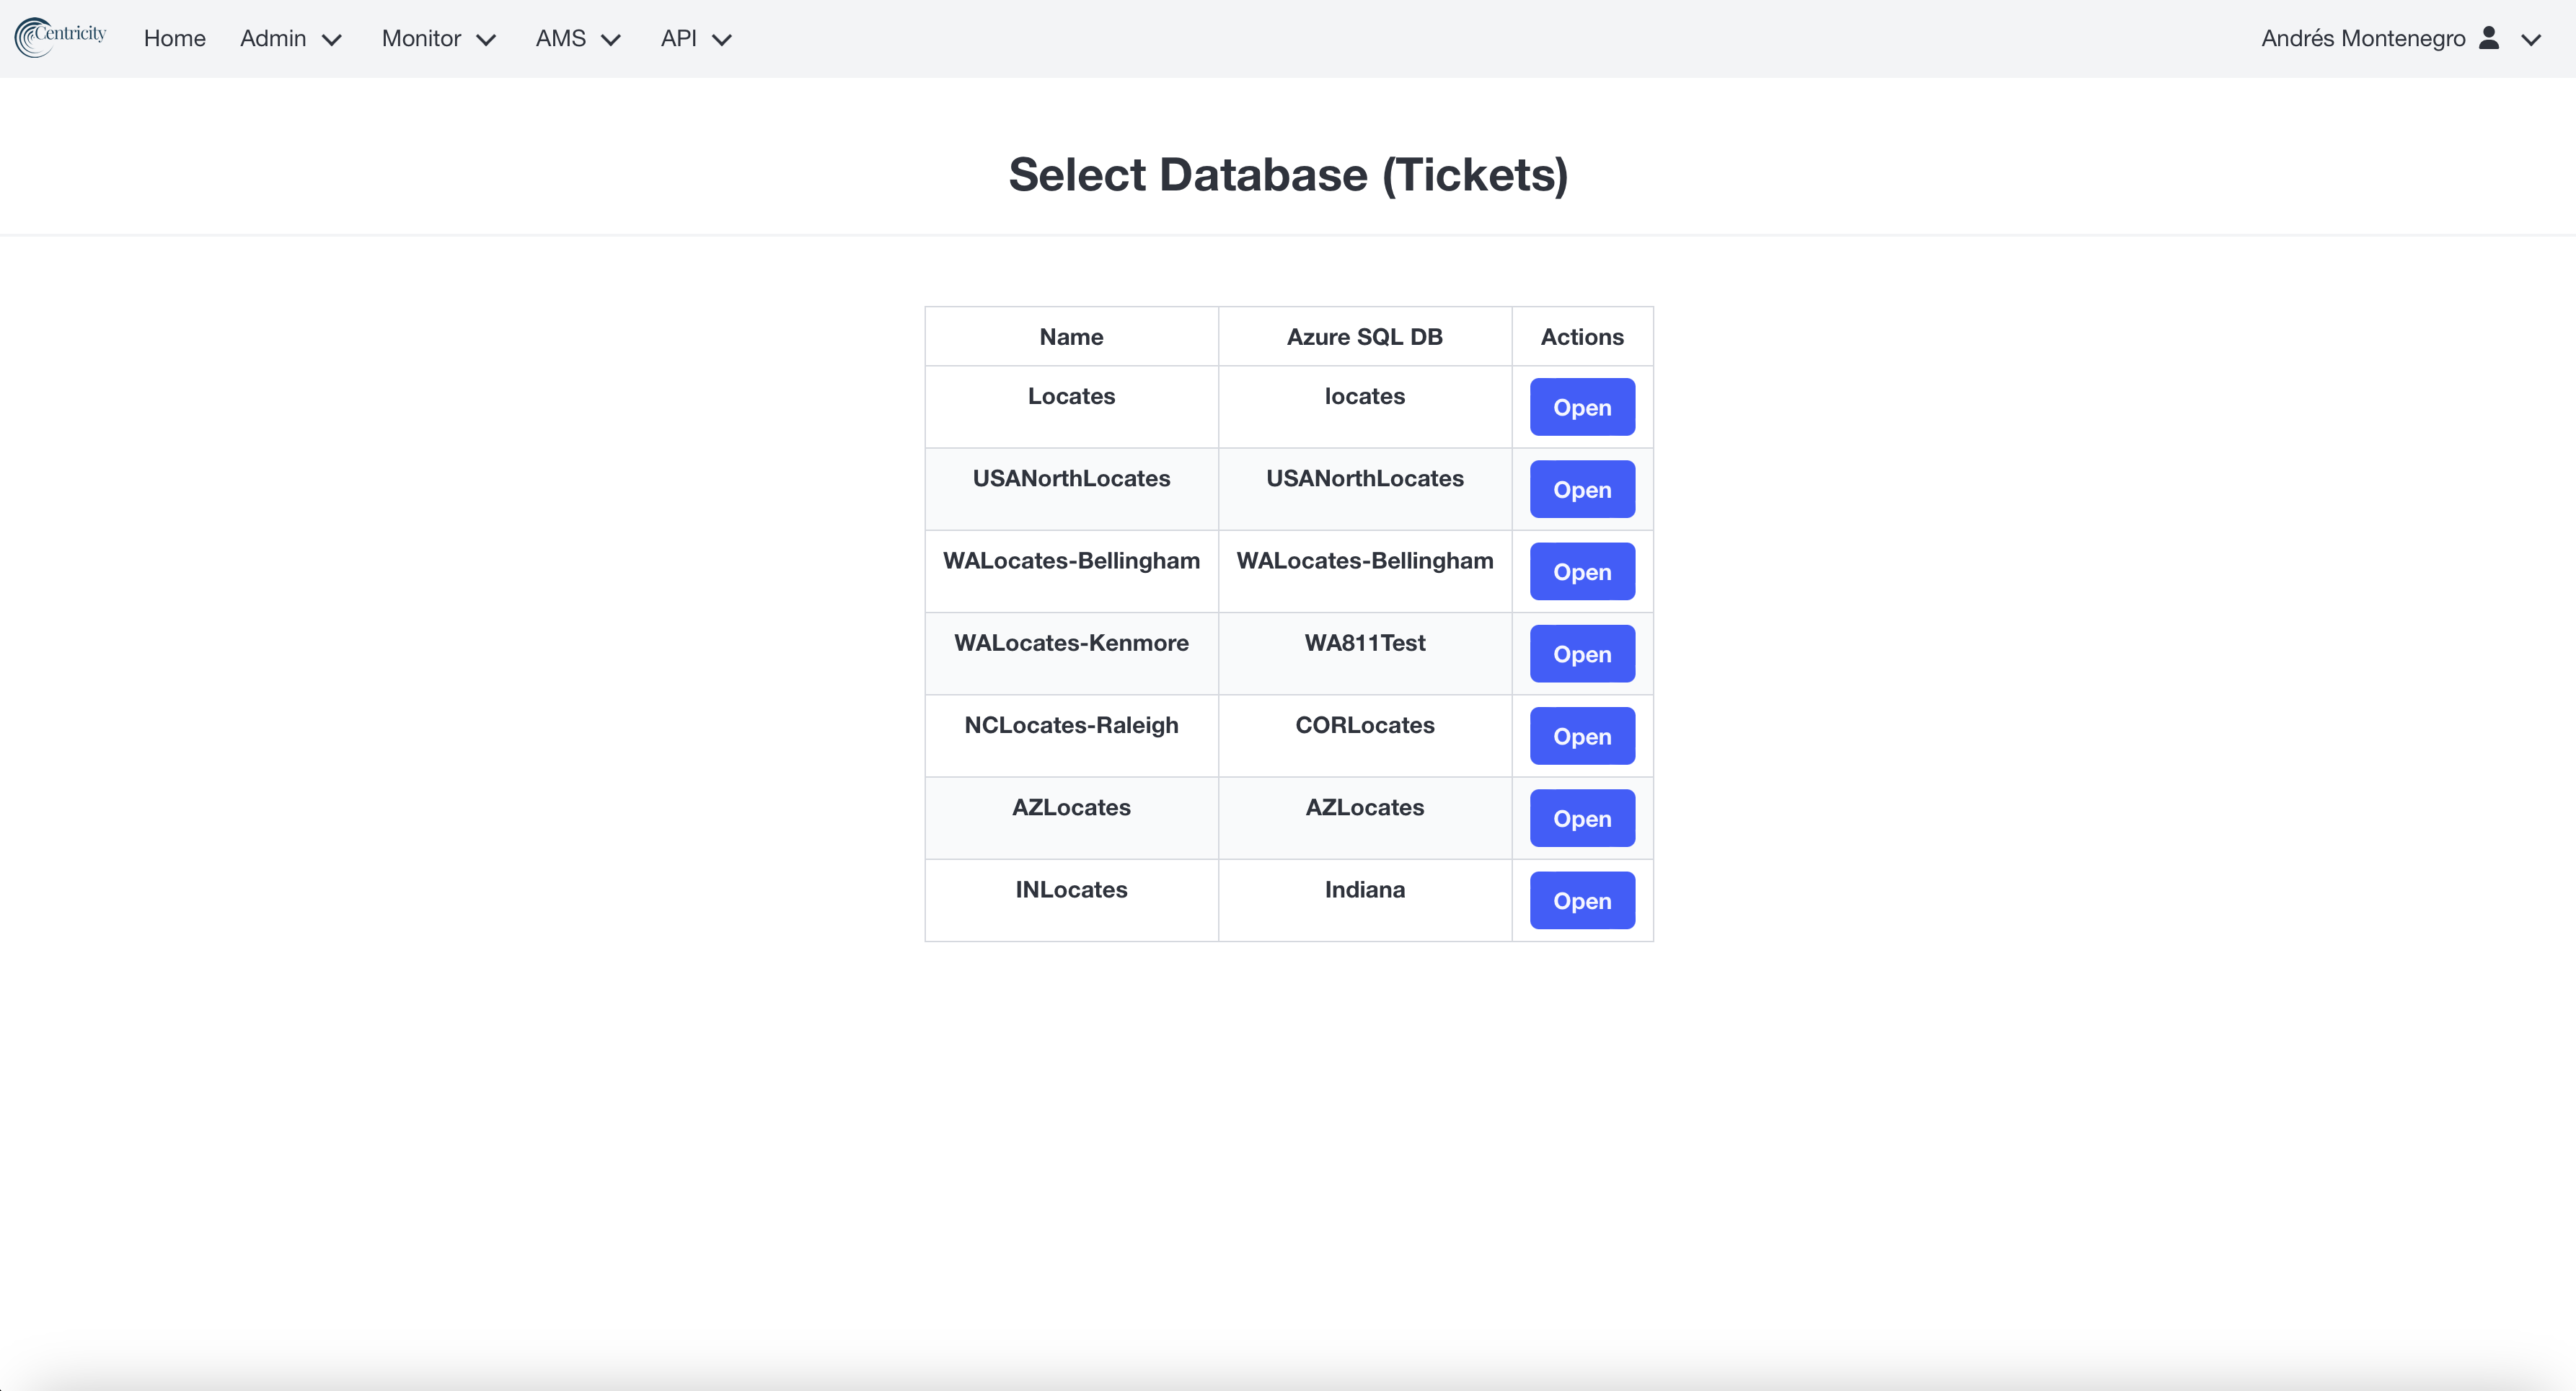The image size is (2576, 1391).
Task: Select the Azure SQL DB column header
Action: coord(1364,336)
